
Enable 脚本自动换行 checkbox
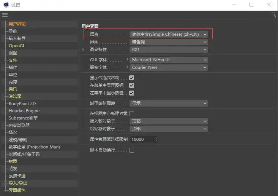pyautogui.click(x=131, y=150)
